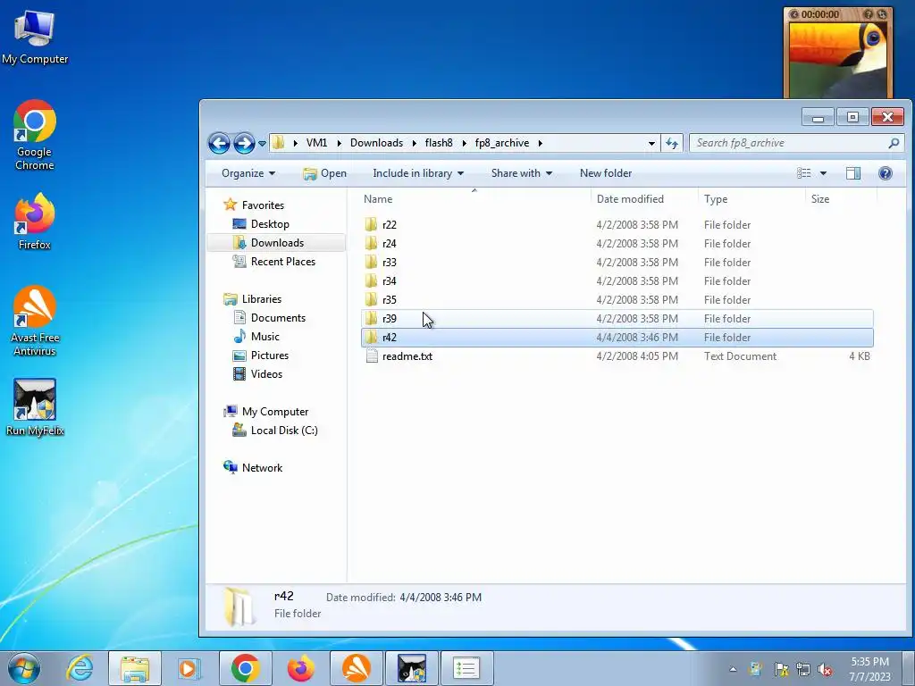The height and width of the screenshot is (686, 915).
Task: Click the Change your view icon
Action: [x=803, y=173]
